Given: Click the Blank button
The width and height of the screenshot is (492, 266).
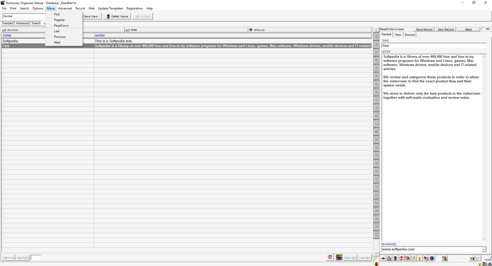Looking at the screenshot, I should (469, 29).
